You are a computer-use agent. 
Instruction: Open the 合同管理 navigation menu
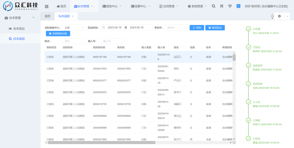[x=169, y=6]
